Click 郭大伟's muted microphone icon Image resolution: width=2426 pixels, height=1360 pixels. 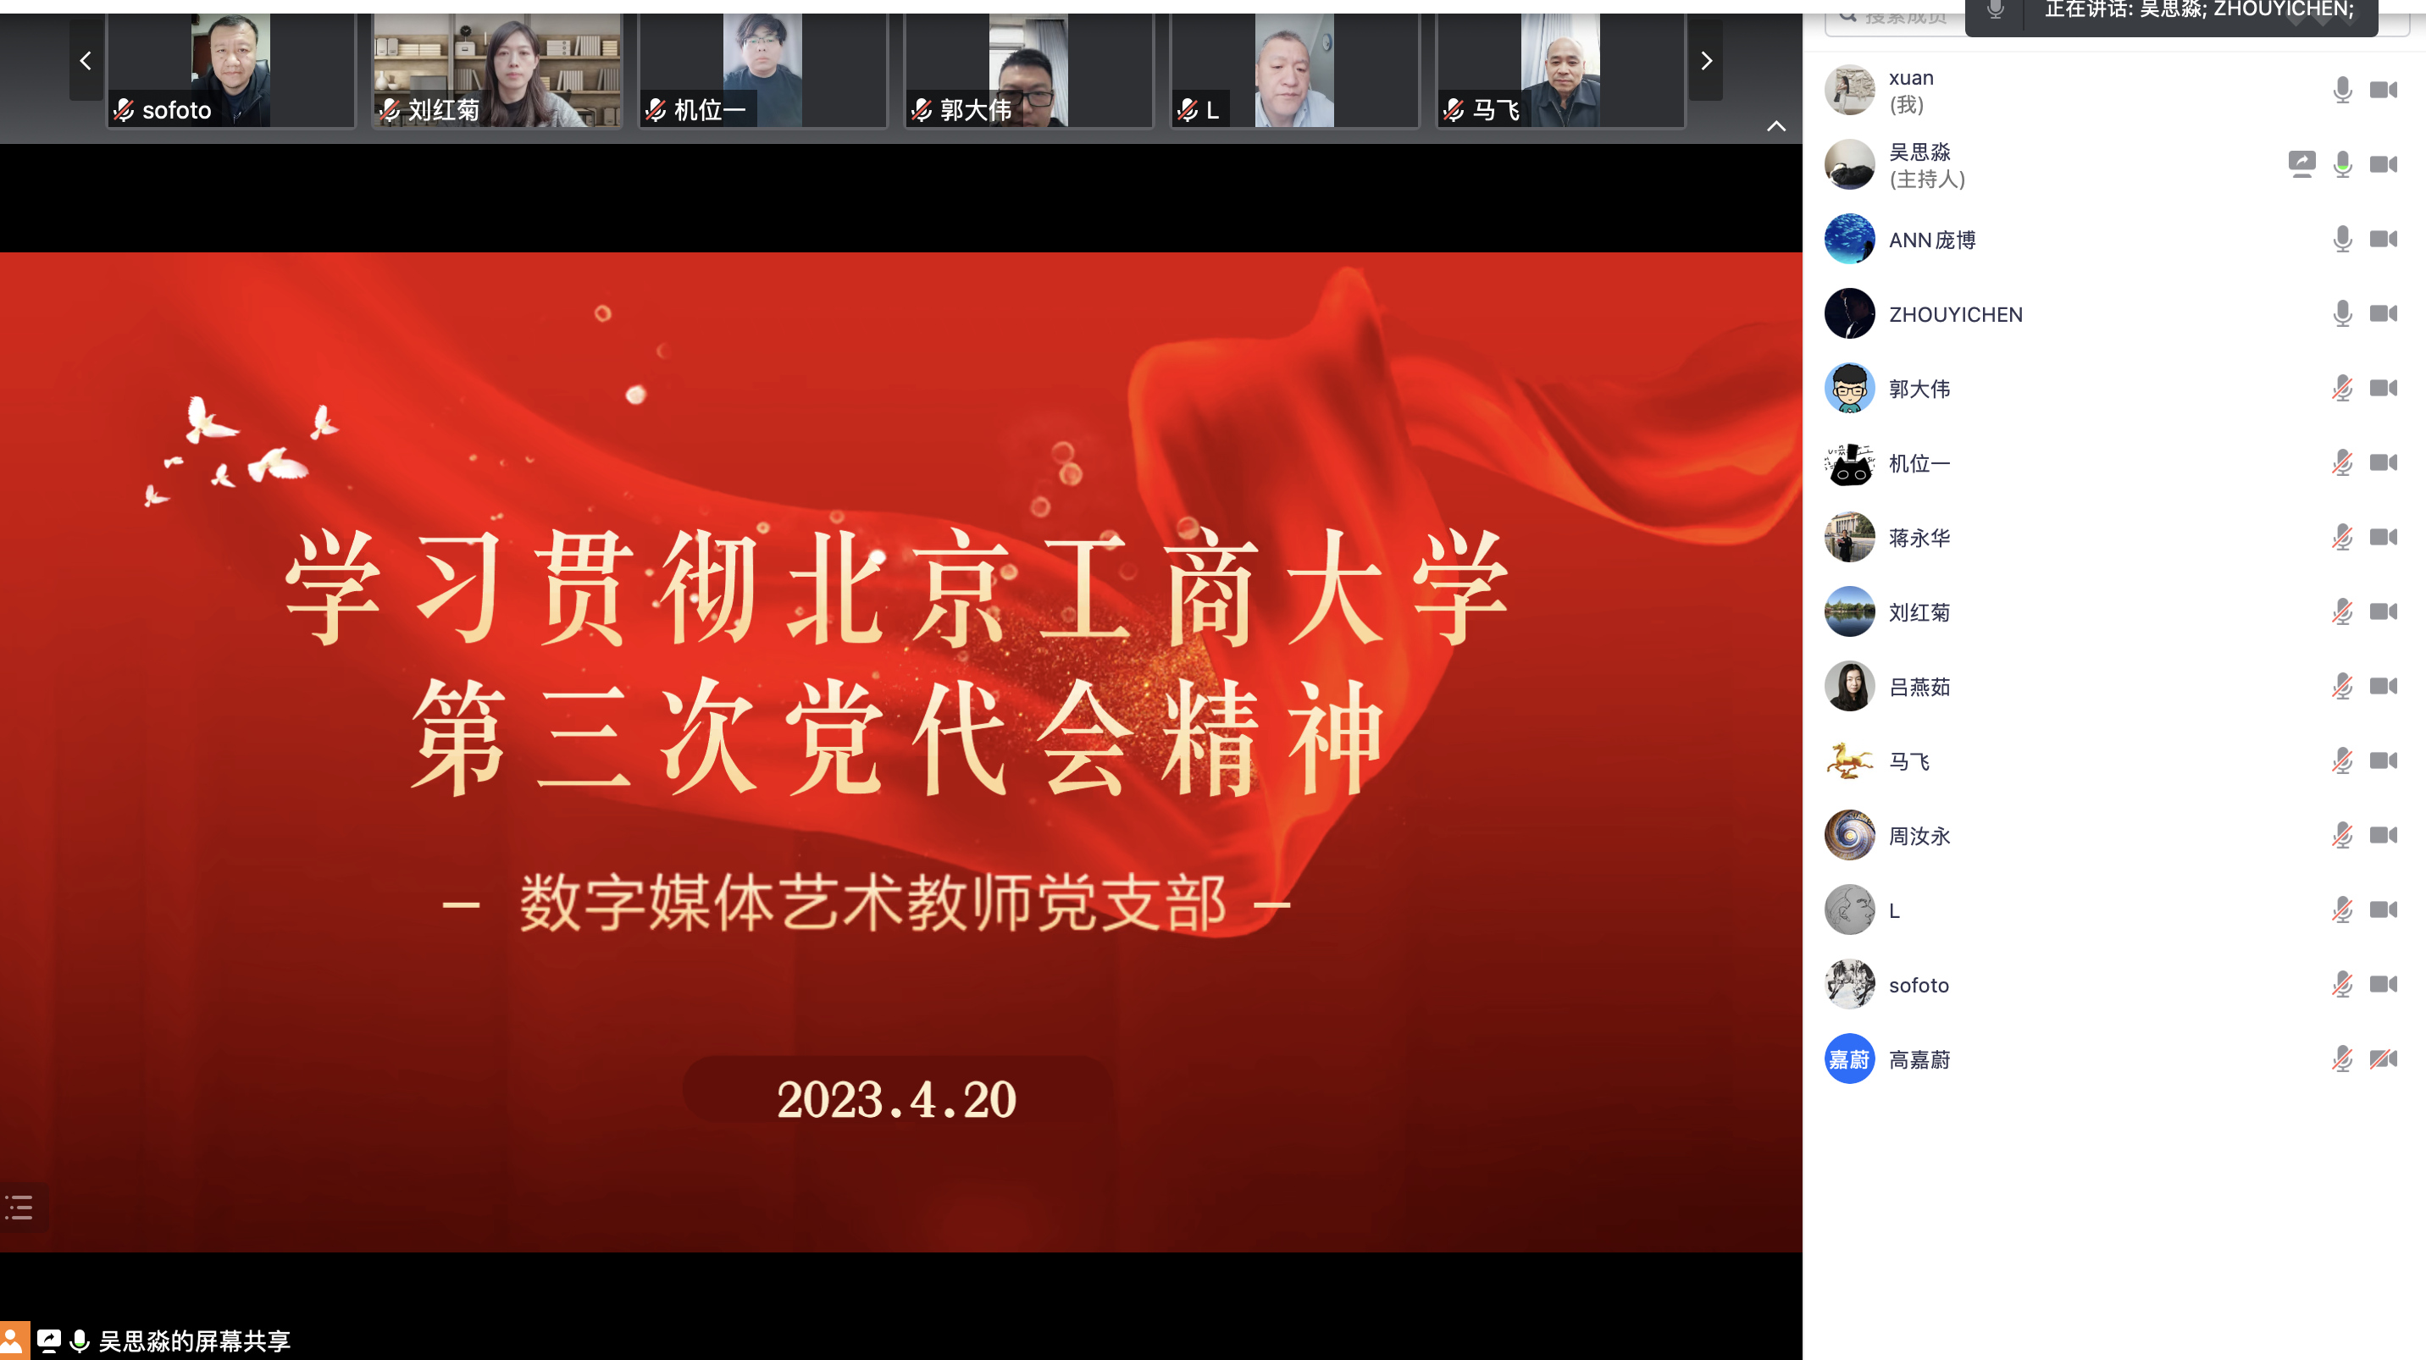[2343, 388]
